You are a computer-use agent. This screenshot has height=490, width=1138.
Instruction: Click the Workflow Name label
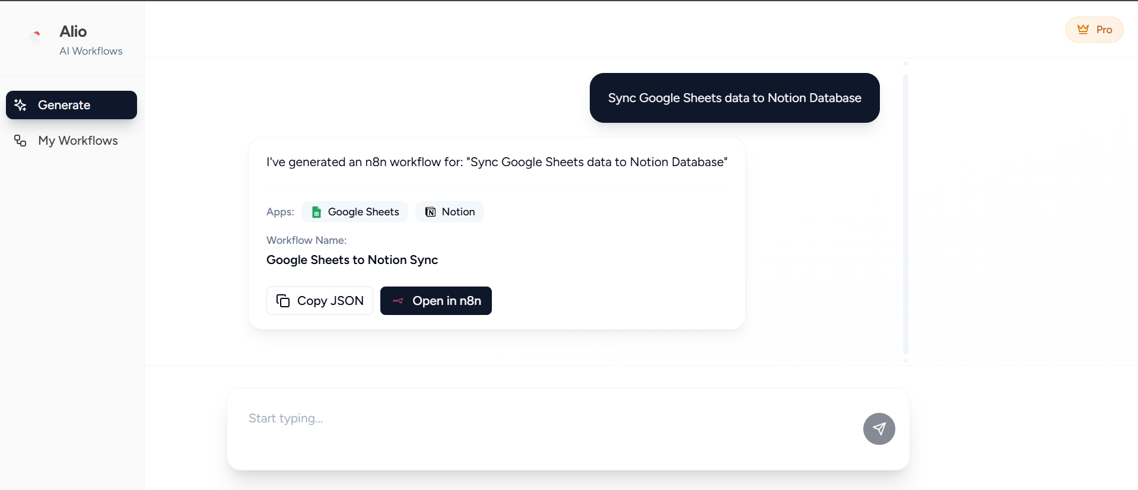click(x=306, y=240)
